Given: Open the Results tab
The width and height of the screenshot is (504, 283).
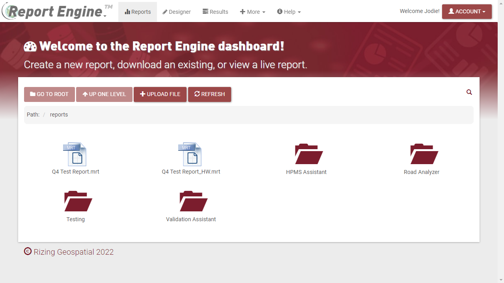Looking at the screenshot, I should 215,12.
